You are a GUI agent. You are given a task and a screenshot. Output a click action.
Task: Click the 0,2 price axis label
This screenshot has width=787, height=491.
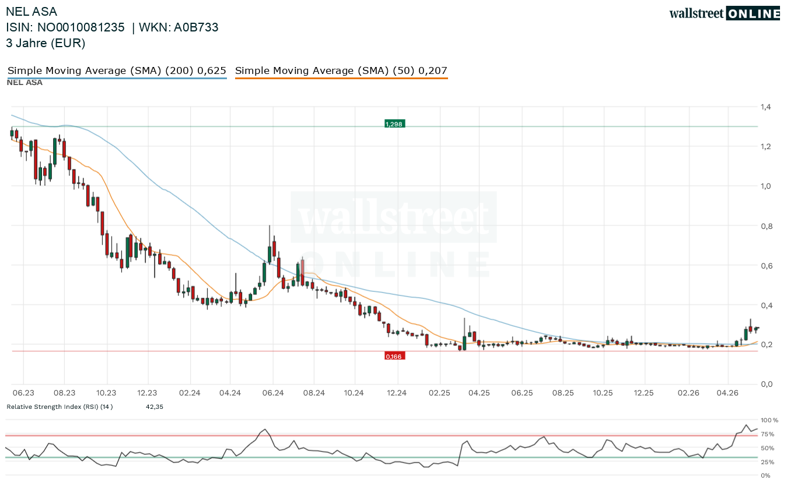[x=765, y=344]
